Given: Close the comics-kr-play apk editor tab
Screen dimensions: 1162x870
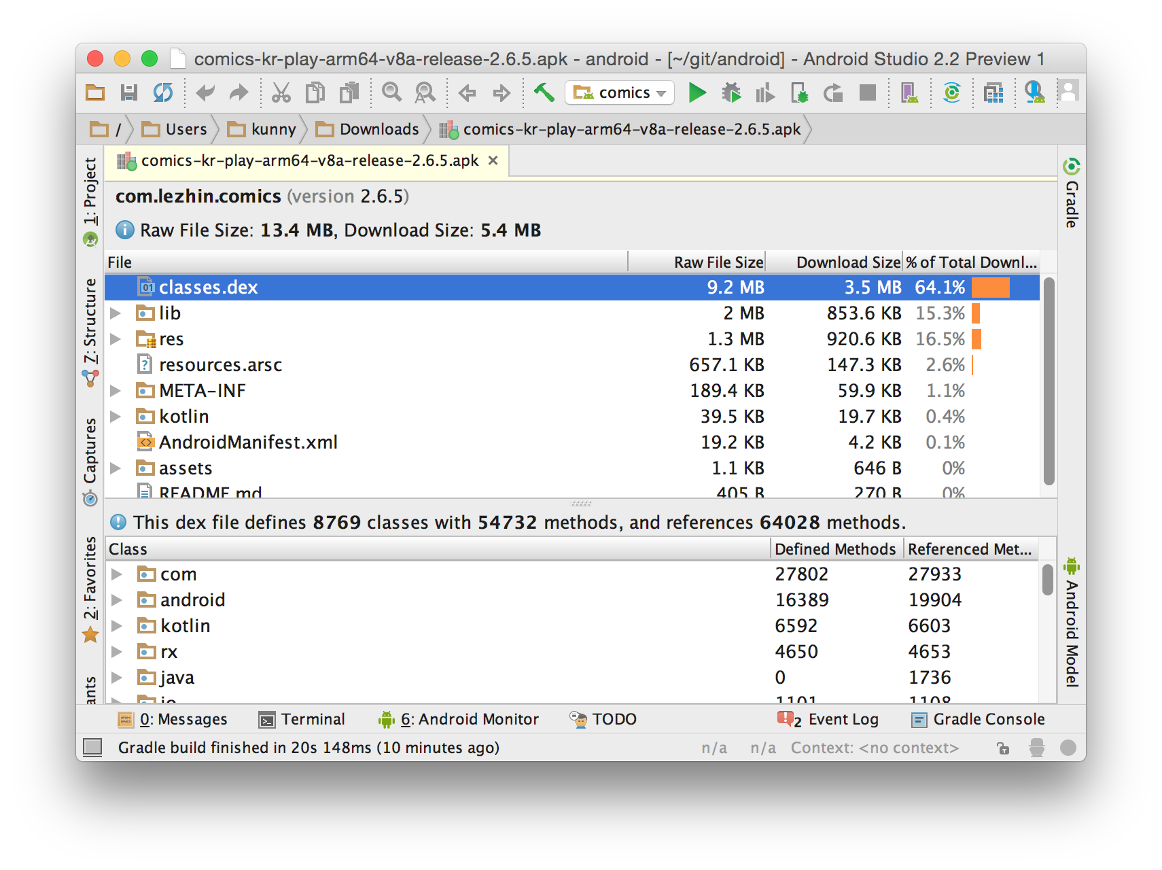Looking at the screenshot, I should [493, 160].
